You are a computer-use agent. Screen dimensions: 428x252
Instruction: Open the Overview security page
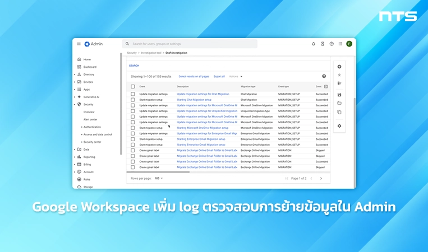coord(89,112)
